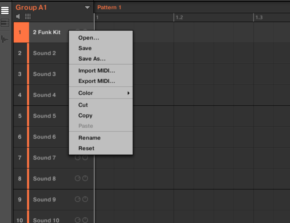Click the 1.2 beat marker in timeline
This screenshot has width=290, height=223.
click(179, 18)
